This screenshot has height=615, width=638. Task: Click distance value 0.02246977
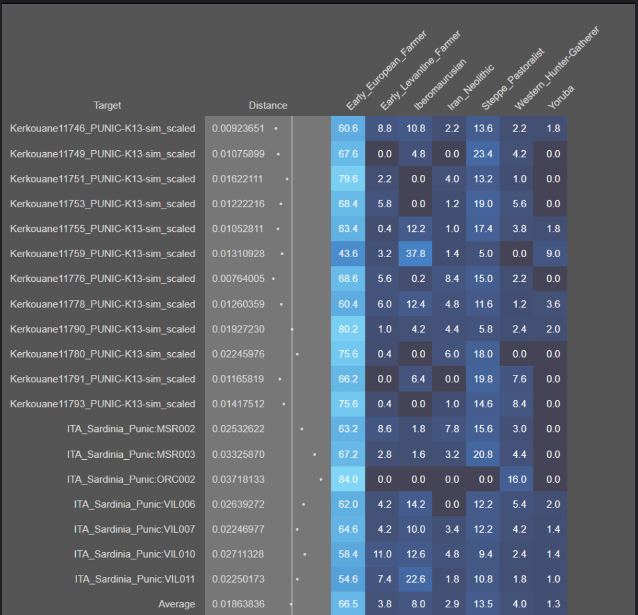tap(238, 529)
